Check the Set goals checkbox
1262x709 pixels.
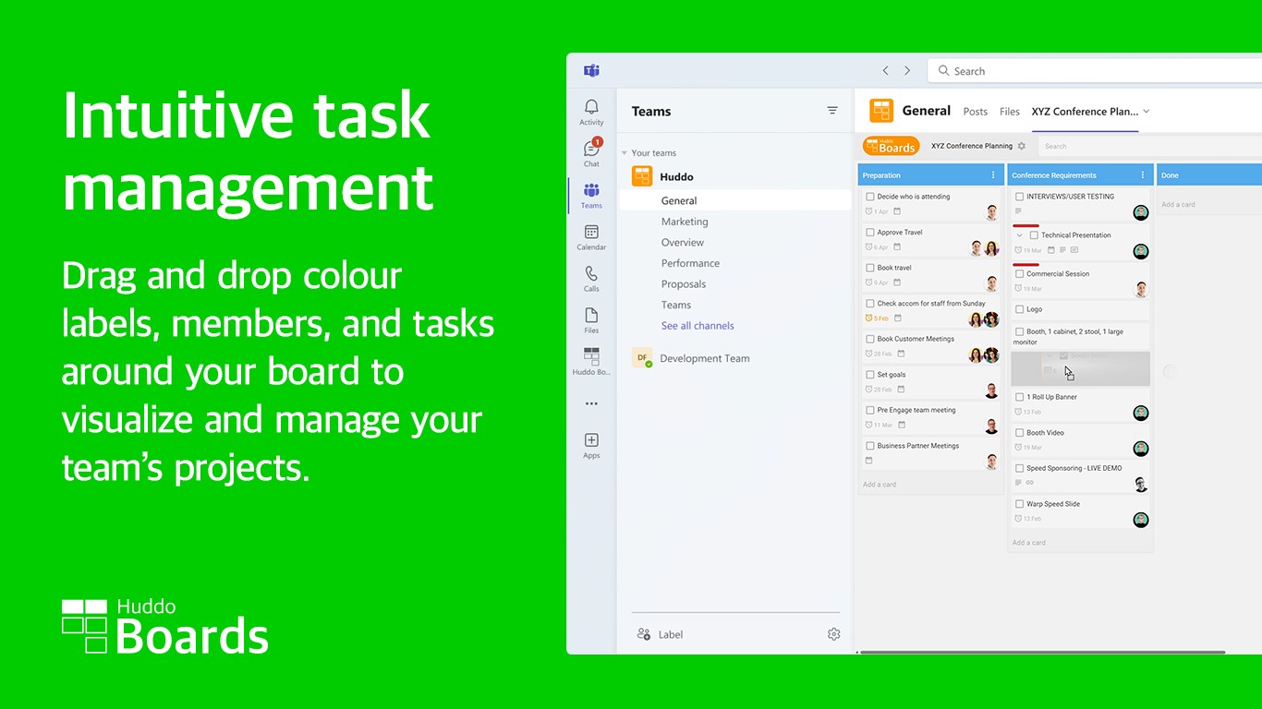tap(869, 375)
